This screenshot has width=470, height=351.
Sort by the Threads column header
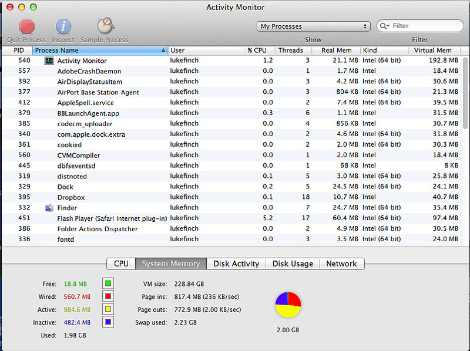(x=293, y=50)
